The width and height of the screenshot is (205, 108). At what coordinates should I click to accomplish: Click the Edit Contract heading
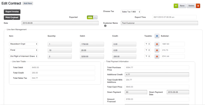[11, 3]
